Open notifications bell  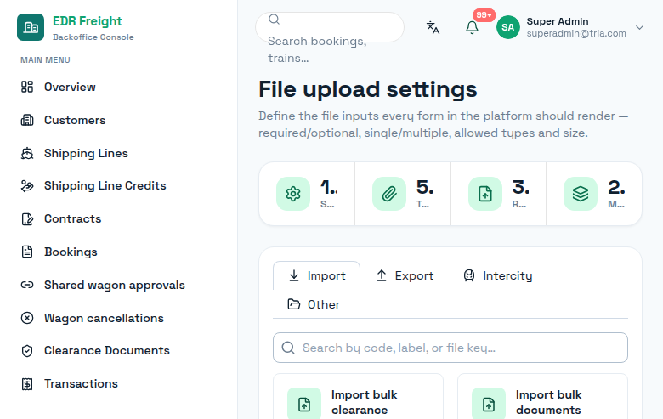472,27
